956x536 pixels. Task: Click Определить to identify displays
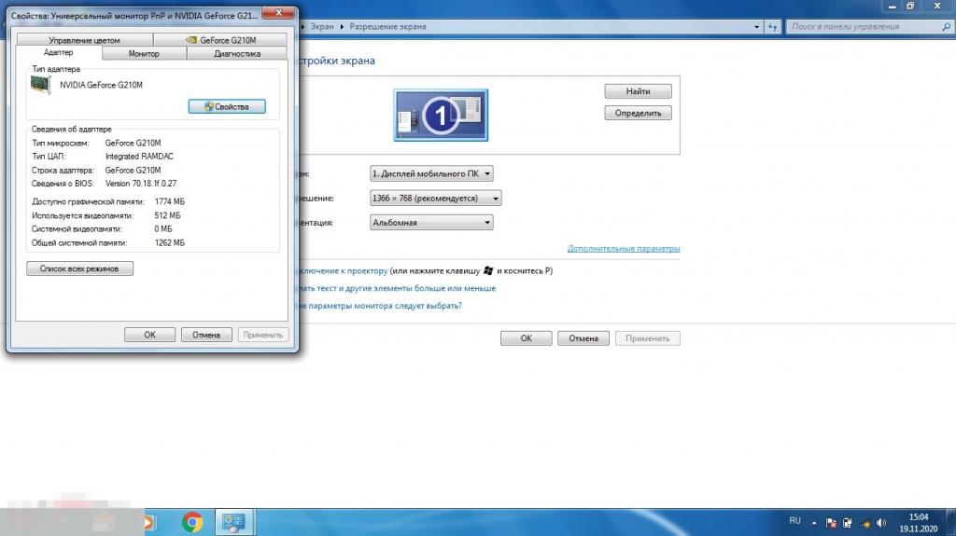(638, 114)
